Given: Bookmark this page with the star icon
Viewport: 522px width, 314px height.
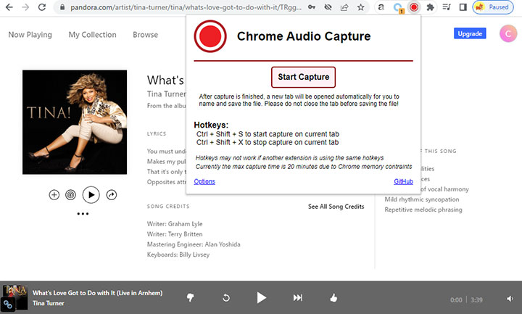Looking at the screenshot, I should point(360,8).
